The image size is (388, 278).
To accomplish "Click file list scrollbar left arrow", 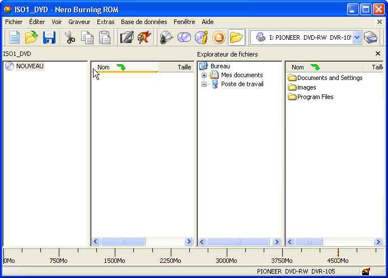I will click(x=290, y=242).
